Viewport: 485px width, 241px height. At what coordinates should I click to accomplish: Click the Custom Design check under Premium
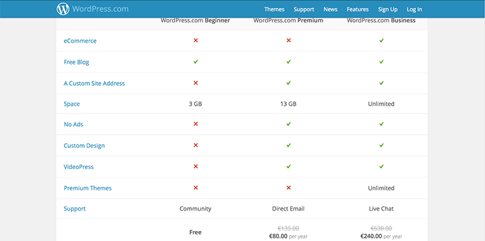[x=289, y=145]
